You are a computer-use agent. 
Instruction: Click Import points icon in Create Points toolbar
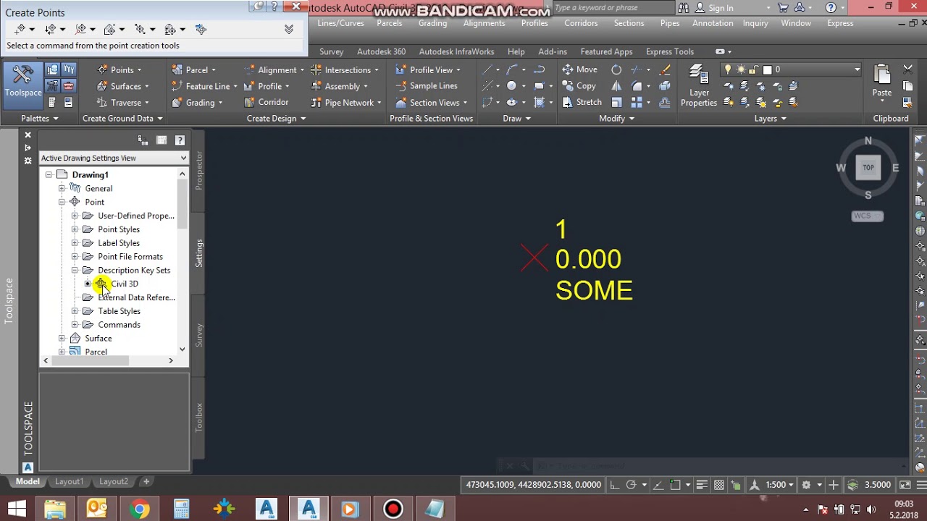pos(201,29)
